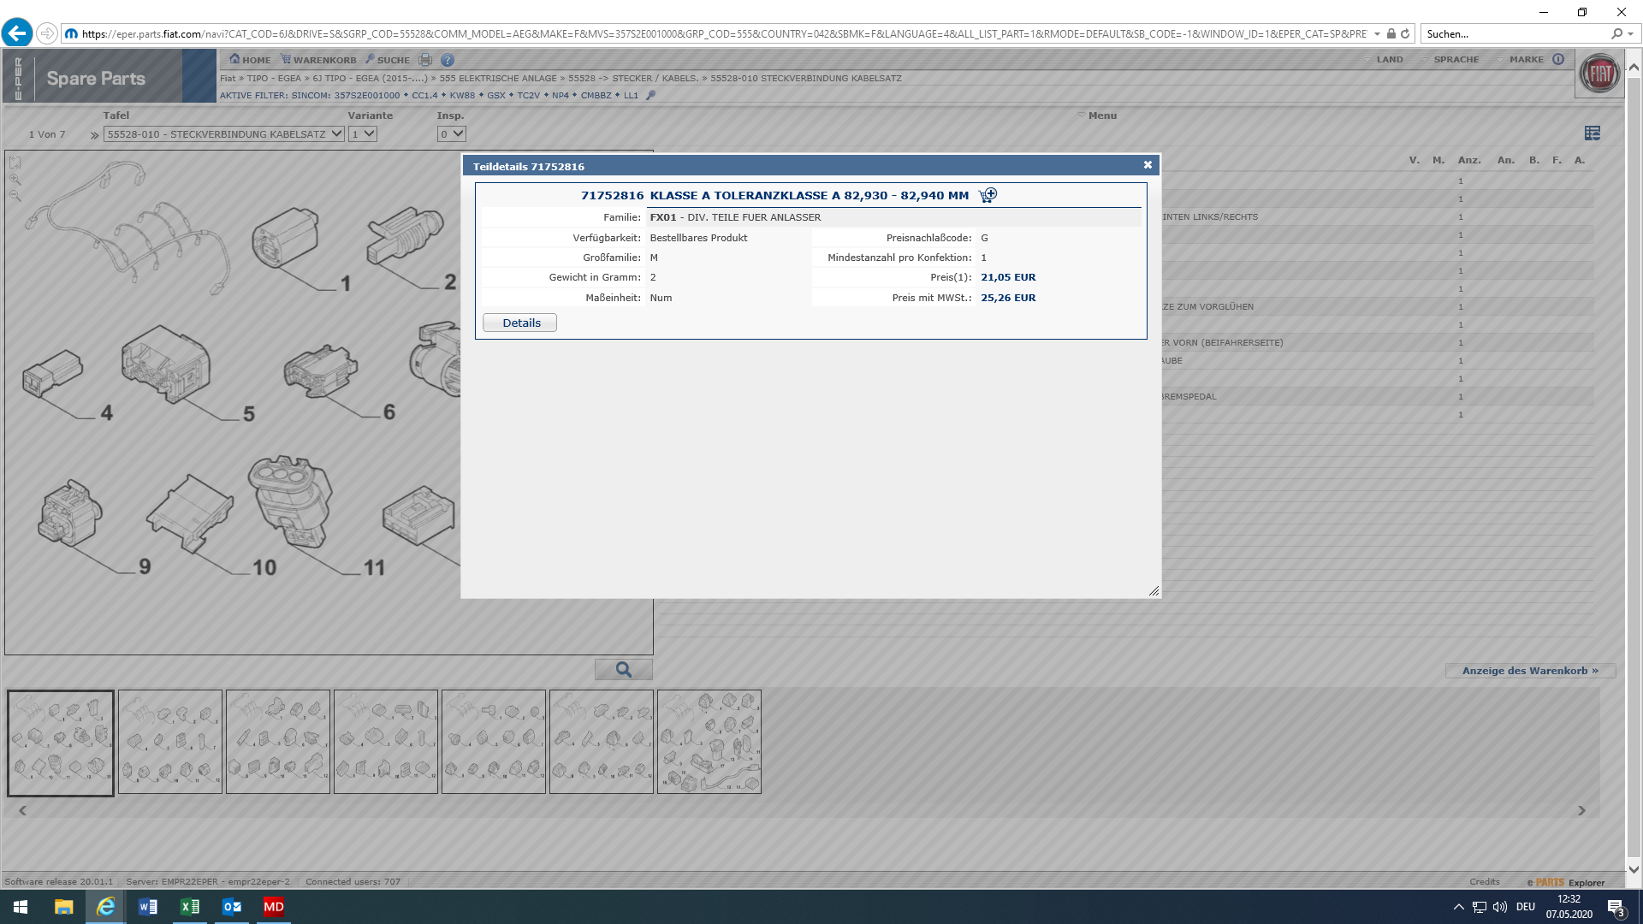The height and width of the screenshot is (924, 1643).
Task: Click the active filter key icon
Action: [650, 95]
